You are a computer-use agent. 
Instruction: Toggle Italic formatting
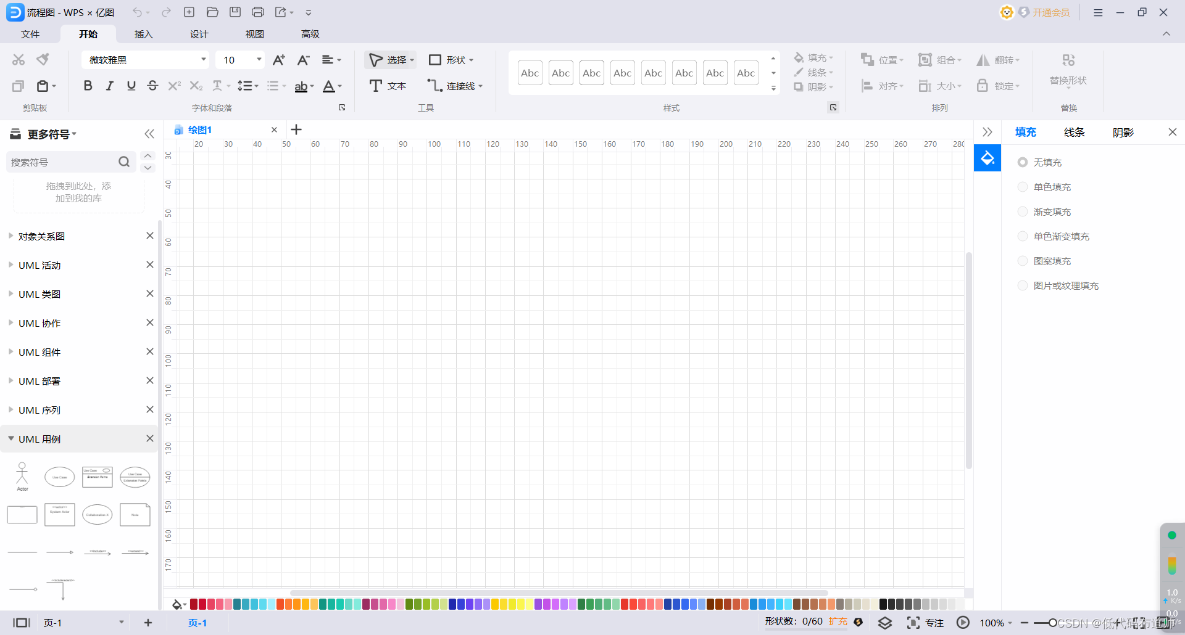click(x=109, y=86)
